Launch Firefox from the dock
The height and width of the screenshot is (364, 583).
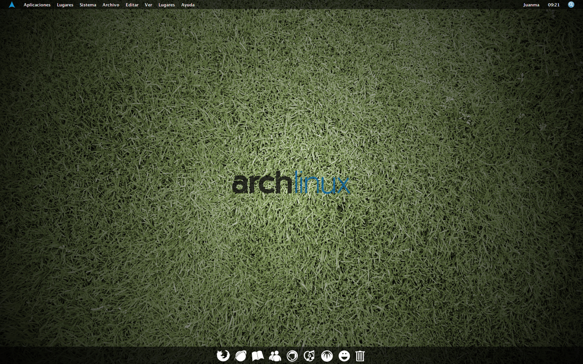point(223,356)
